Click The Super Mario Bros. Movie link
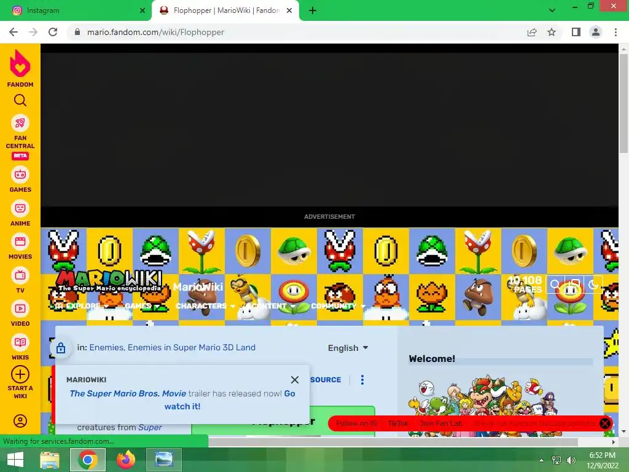The width and height of the screenshot is (629, 472). [128, 394]
